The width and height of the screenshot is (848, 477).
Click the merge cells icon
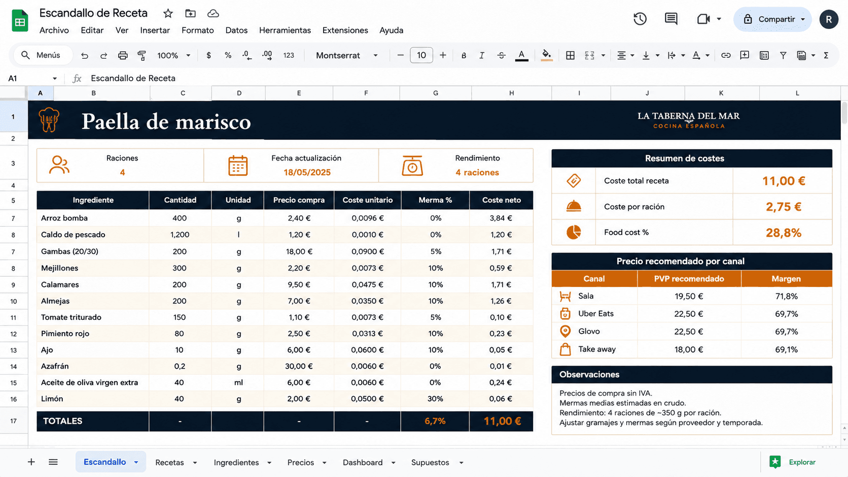(589, 55)
